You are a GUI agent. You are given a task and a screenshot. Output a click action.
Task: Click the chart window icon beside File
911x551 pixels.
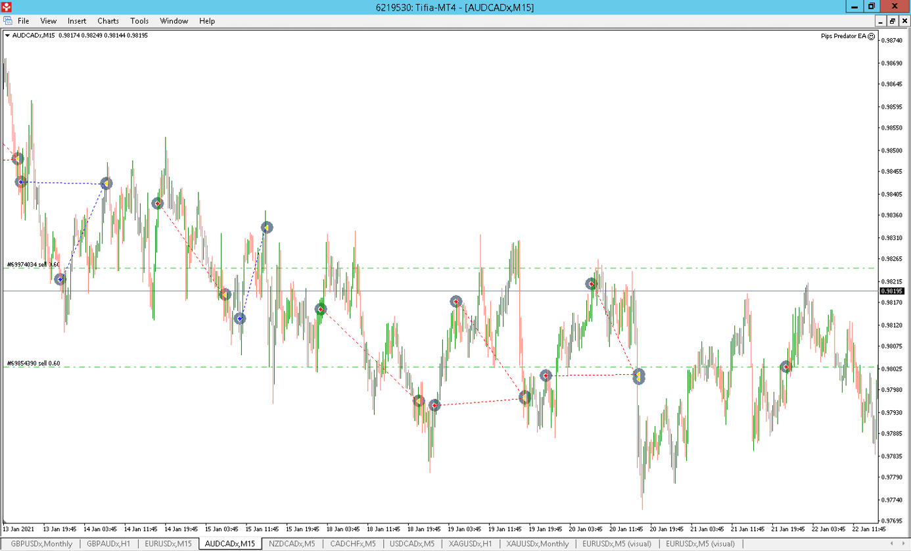point(8,21)
